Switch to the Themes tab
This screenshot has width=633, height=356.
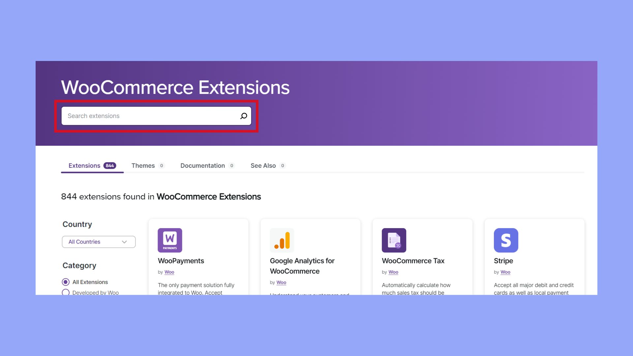[148, 165]
